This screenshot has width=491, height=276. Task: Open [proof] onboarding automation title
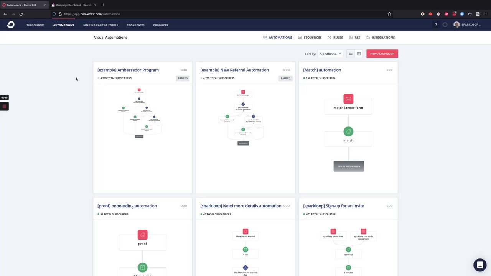pyautogui.click(x=127, y=206)
